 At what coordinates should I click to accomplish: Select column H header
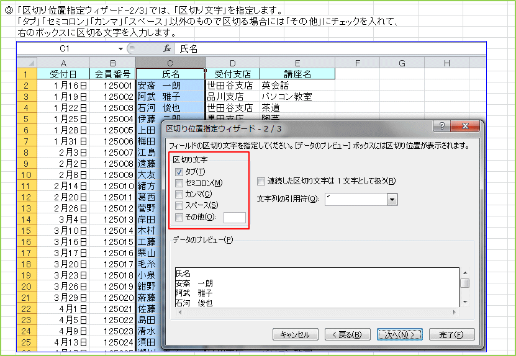tap(446, 63)
